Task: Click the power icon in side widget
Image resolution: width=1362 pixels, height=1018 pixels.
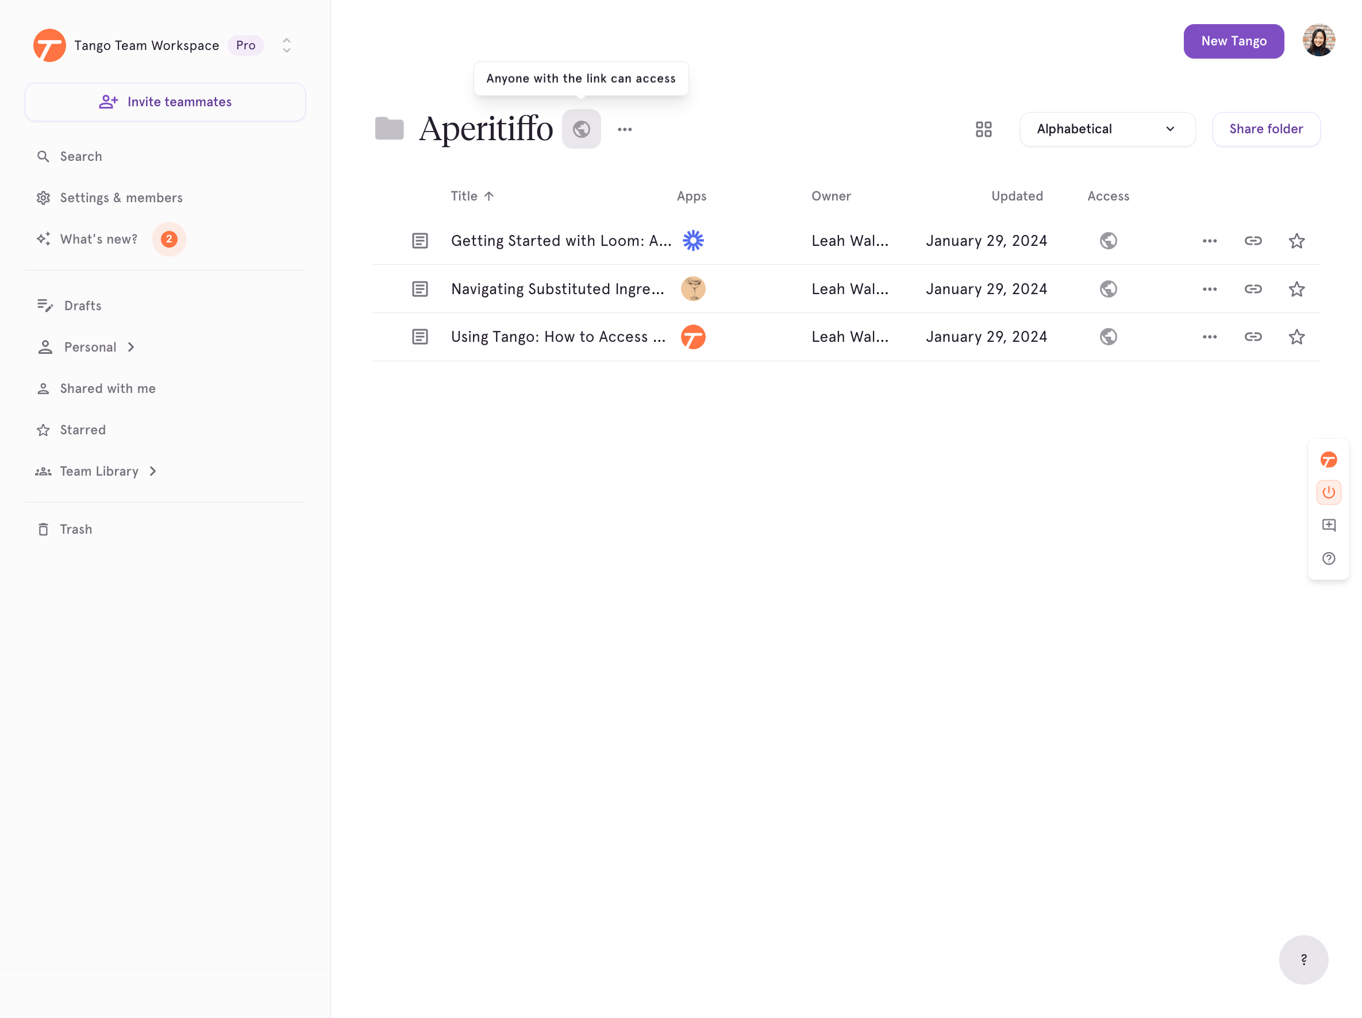Action: (1328, 492)
